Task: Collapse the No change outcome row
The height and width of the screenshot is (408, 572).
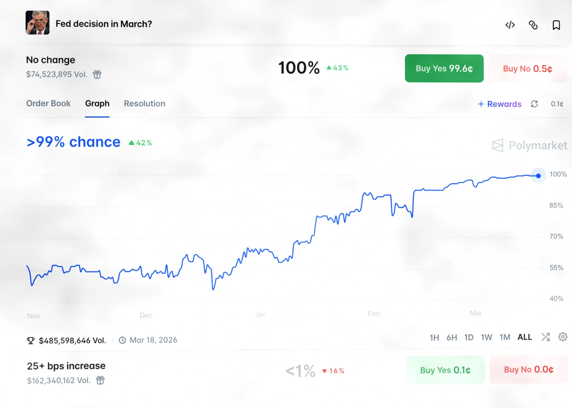Action: 297,68
